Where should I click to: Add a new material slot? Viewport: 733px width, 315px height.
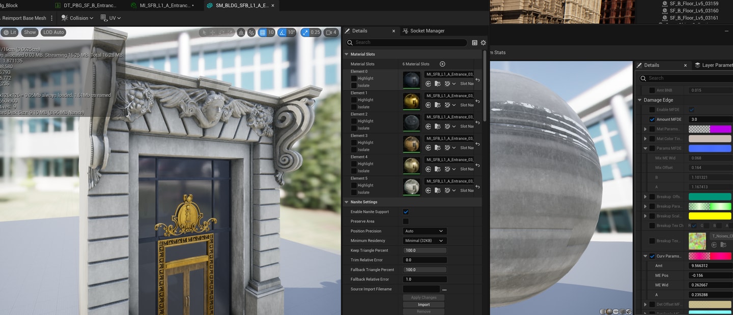click(442, 64)
